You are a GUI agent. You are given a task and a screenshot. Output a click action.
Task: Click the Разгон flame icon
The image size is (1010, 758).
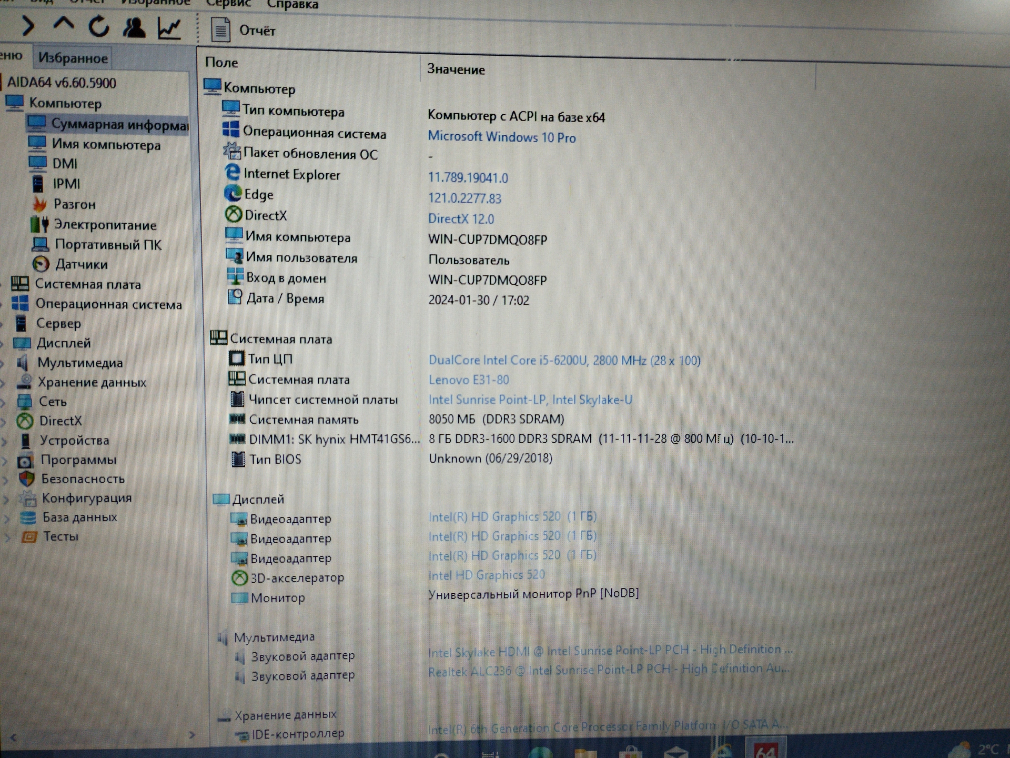coord(39,204)
